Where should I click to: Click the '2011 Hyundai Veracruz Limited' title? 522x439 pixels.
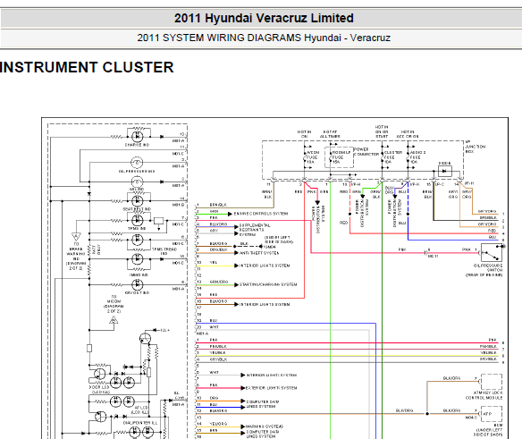coord(264,18)
